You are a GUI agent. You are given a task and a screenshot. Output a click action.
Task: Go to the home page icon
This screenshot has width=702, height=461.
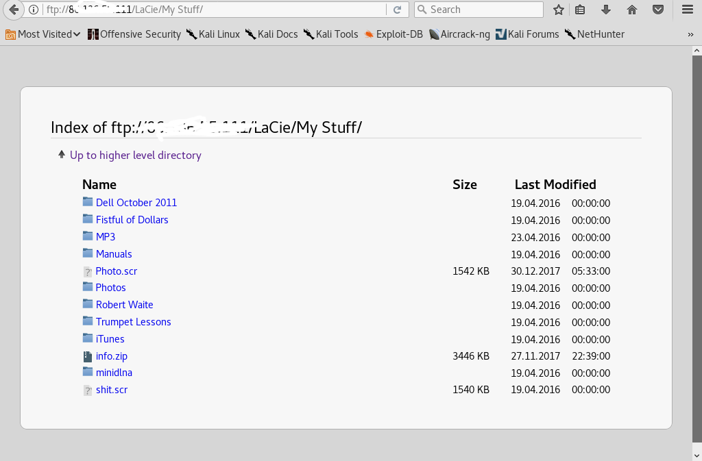tap(632, 10)
